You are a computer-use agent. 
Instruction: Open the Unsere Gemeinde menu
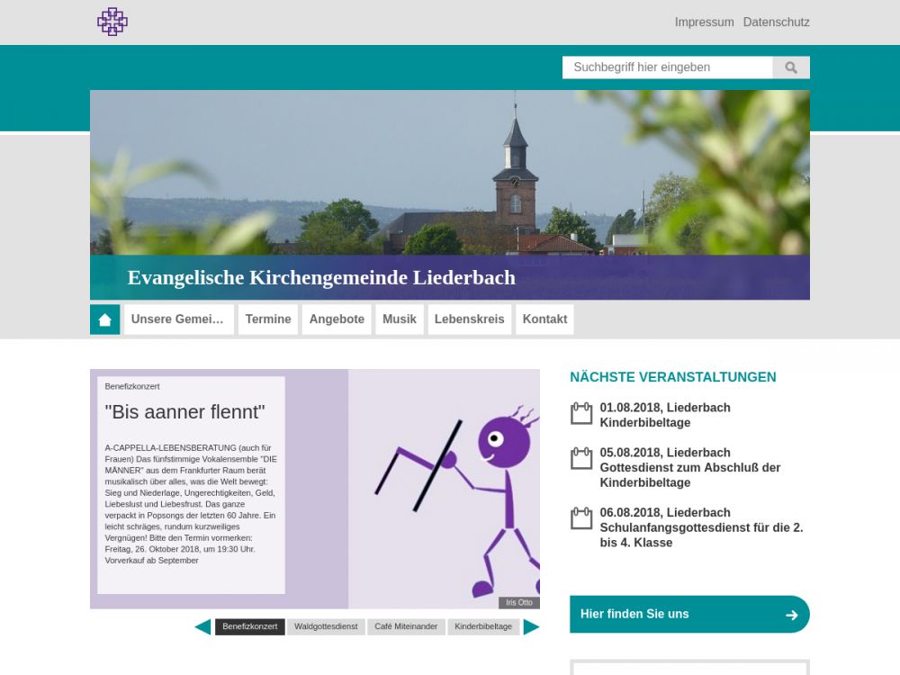[178, 319]
